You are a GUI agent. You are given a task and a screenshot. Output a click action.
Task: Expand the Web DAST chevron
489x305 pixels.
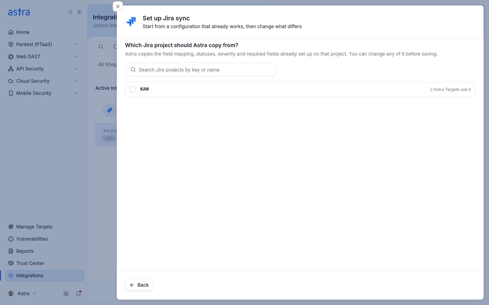click(x=76, y=56)
